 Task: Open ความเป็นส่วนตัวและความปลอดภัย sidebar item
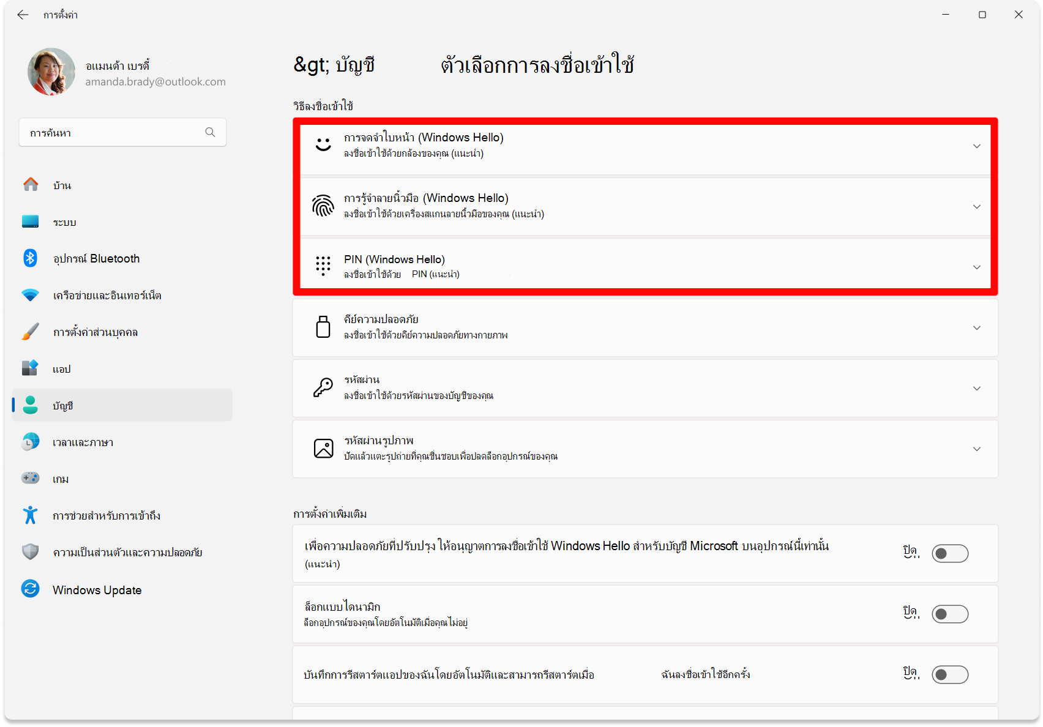pyautogui.click(x=122, y=552)
